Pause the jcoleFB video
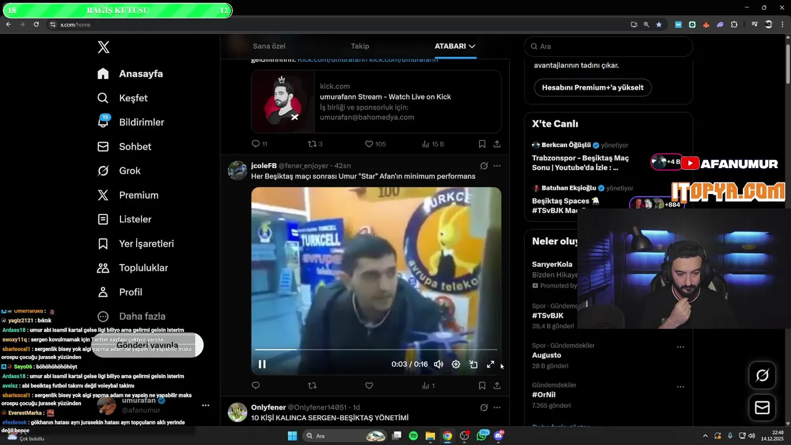 pos(262,364)
